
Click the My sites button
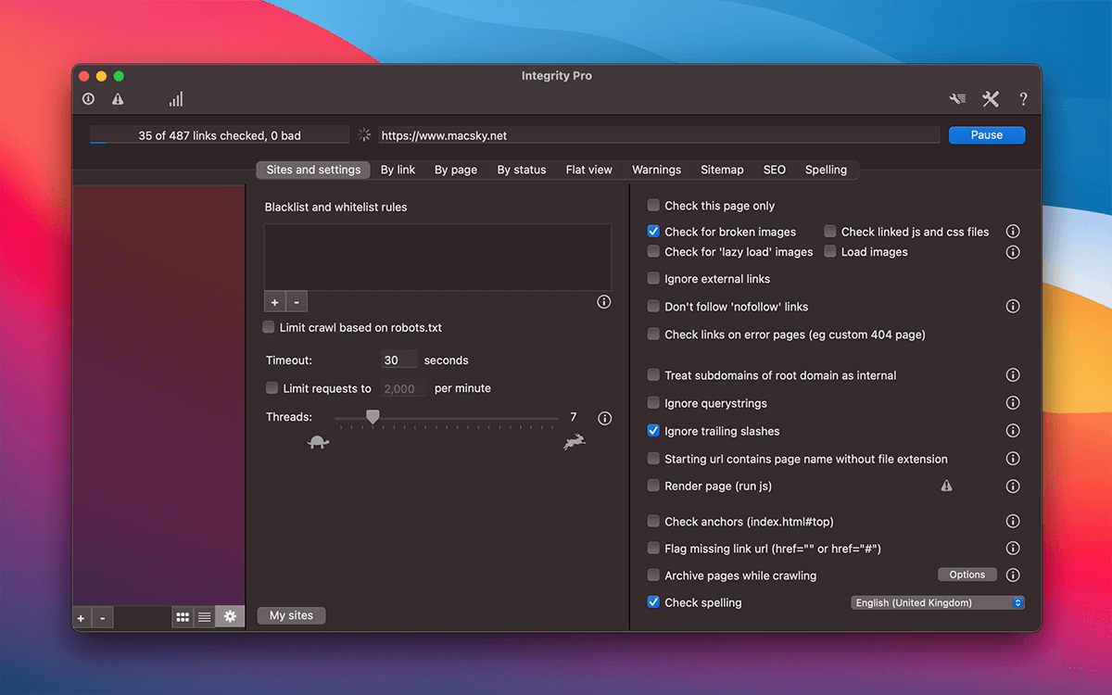pos(292,615)
